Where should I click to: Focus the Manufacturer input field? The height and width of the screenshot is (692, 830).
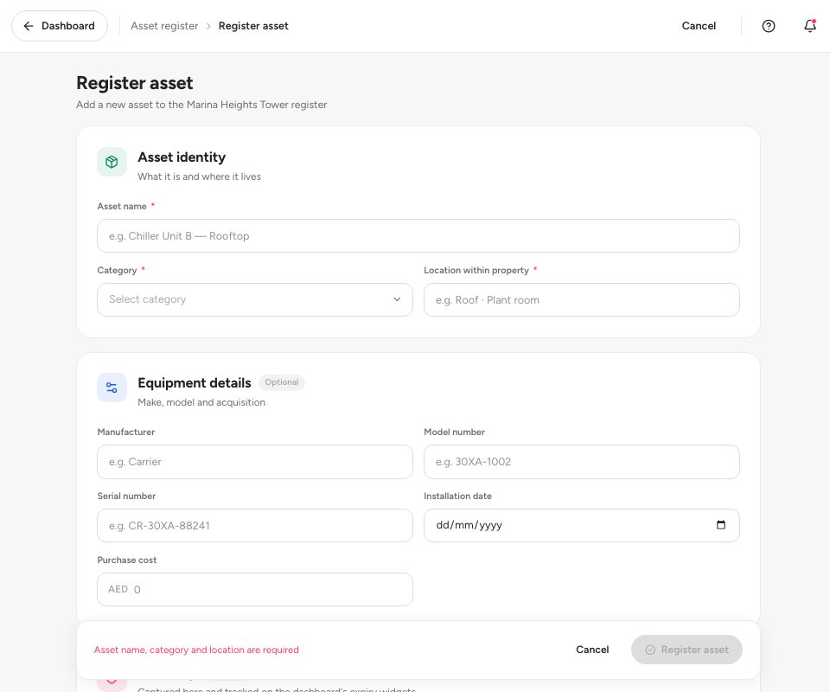(254, 462)
